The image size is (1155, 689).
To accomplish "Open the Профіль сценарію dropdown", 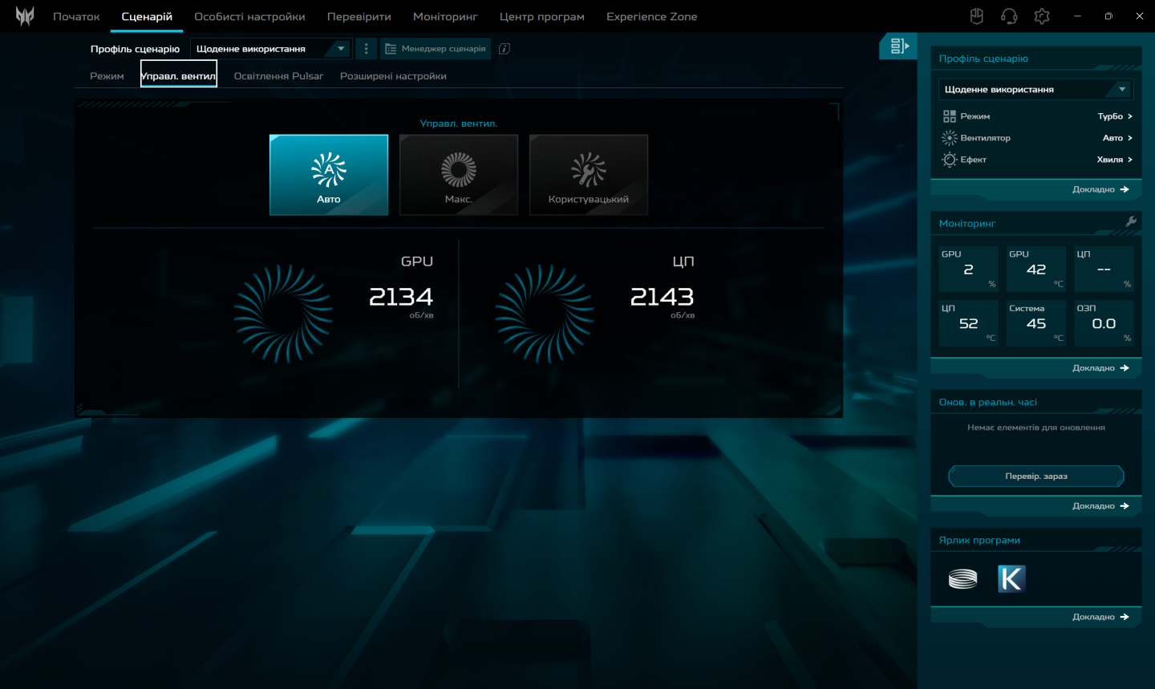I will click(271, 49).
